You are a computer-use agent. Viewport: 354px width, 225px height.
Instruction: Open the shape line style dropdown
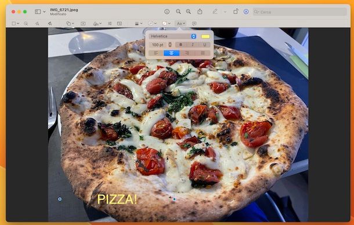click(x=139, y=23)
